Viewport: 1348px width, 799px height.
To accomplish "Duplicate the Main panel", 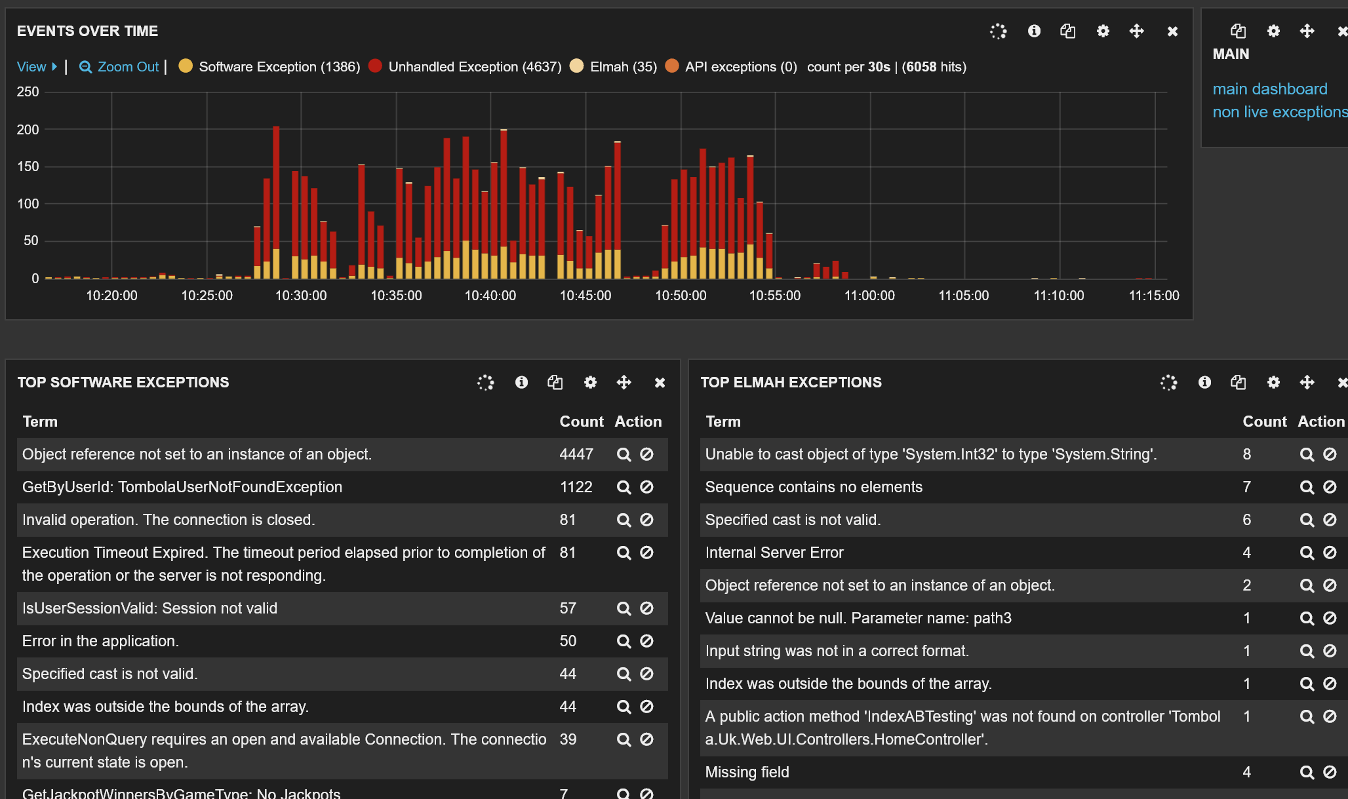I will click(1239, 31).
